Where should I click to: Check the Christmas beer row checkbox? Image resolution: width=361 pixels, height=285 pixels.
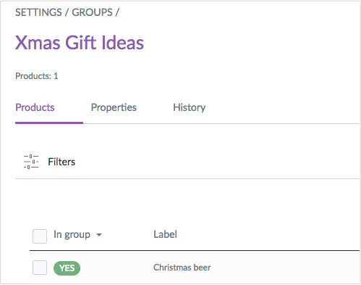(40, 268)
